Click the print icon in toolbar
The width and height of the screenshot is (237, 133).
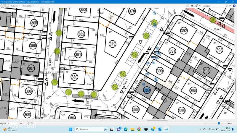(x=192, y=6)
